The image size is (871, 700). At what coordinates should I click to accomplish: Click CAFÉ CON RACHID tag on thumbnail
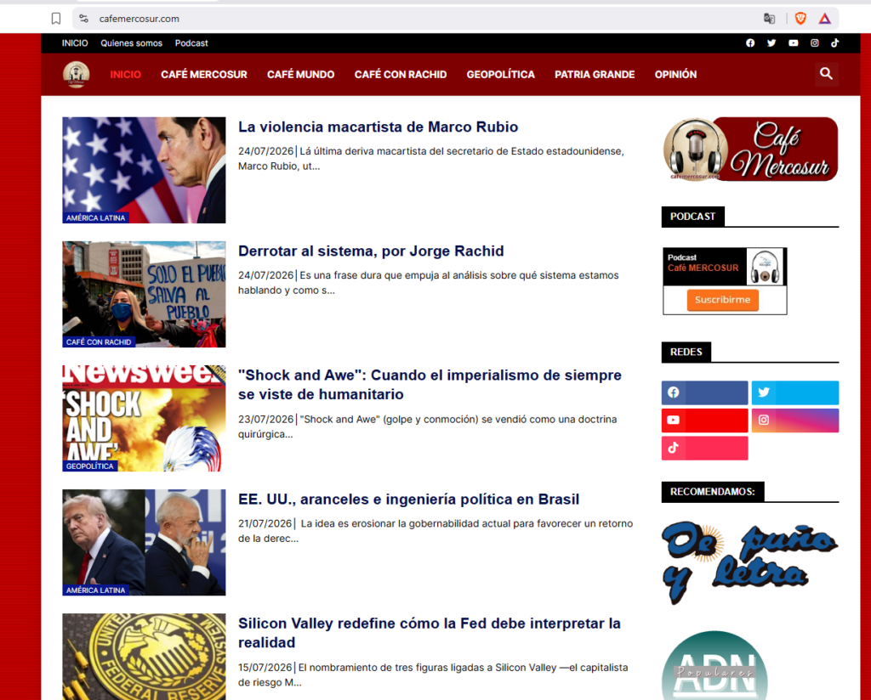point(99,342)
